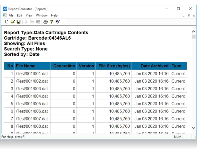Viewport: 197px width, 149px height.
Task: Click the window resize grip corner
Action: pyautogui.click(x=195, y=137)
